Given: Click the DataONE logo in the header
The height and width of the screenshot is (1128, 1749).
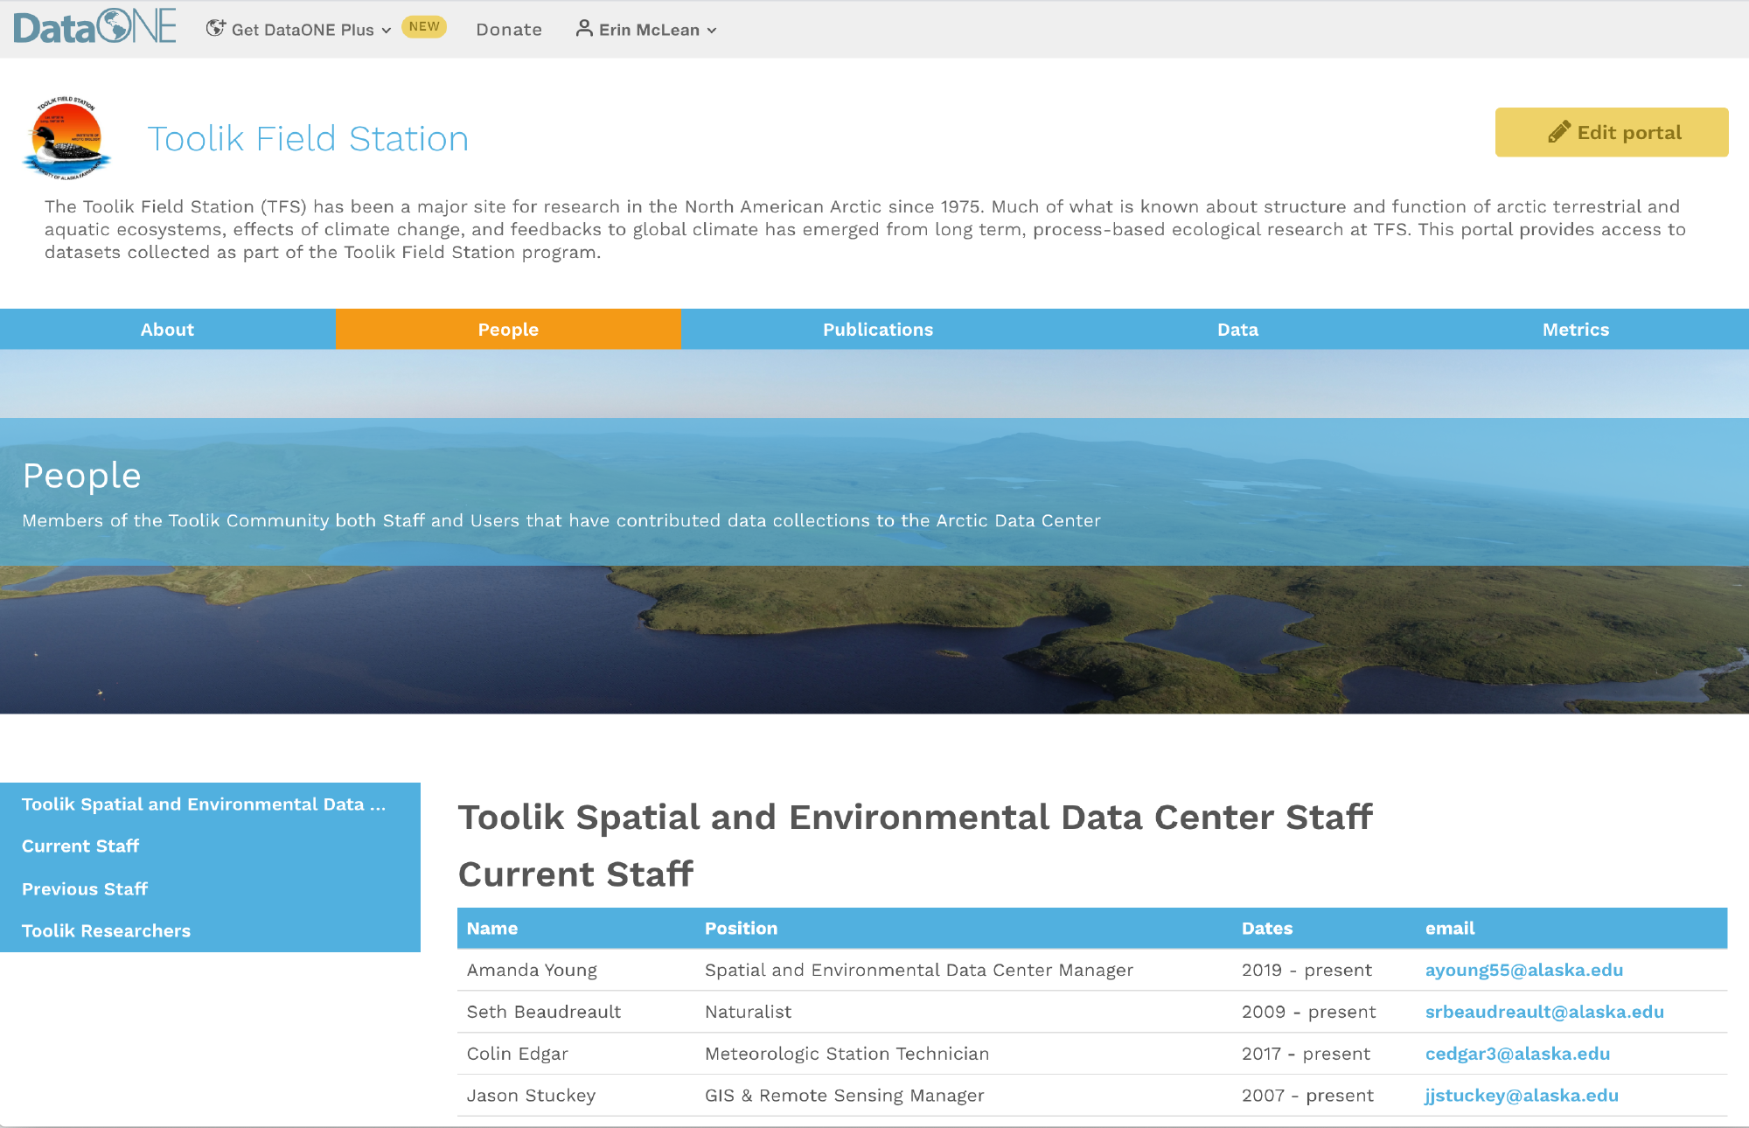Looking at the screenshot, I should point(94,27).
